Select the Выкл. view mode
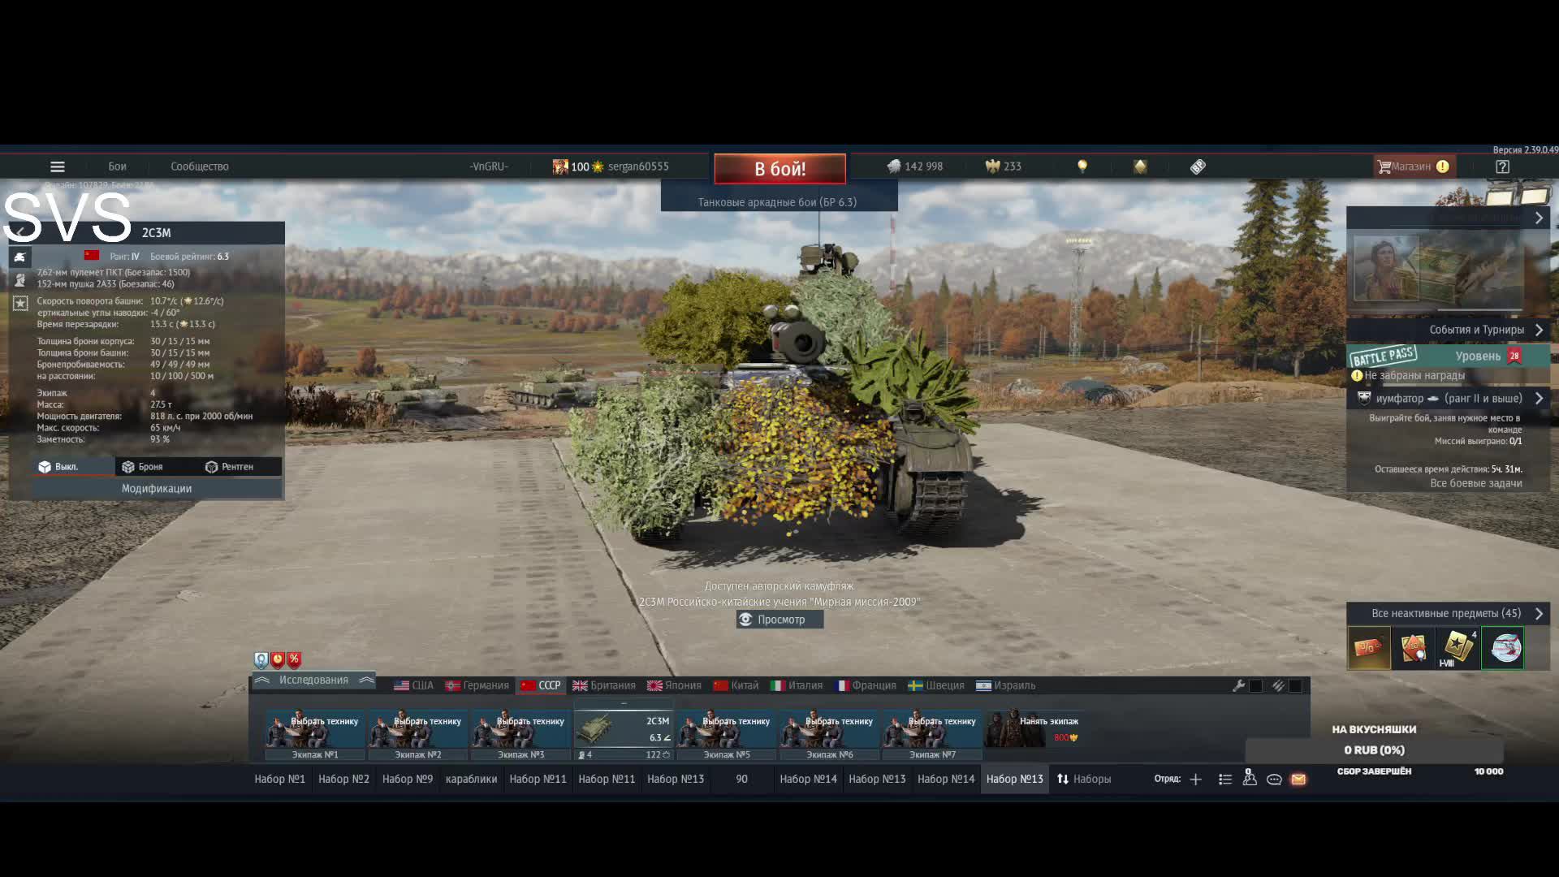 (x=58, y=467)
